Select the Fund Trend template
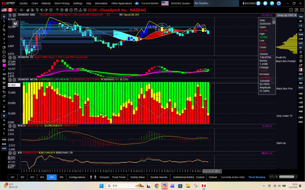305x190 pixels. (x=119, y=177)
